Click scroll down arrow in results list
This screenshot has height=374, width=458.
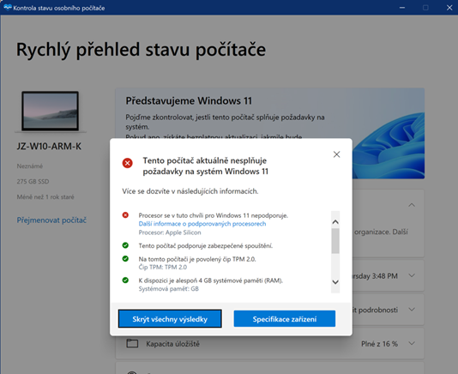click(x=335, y=282)
